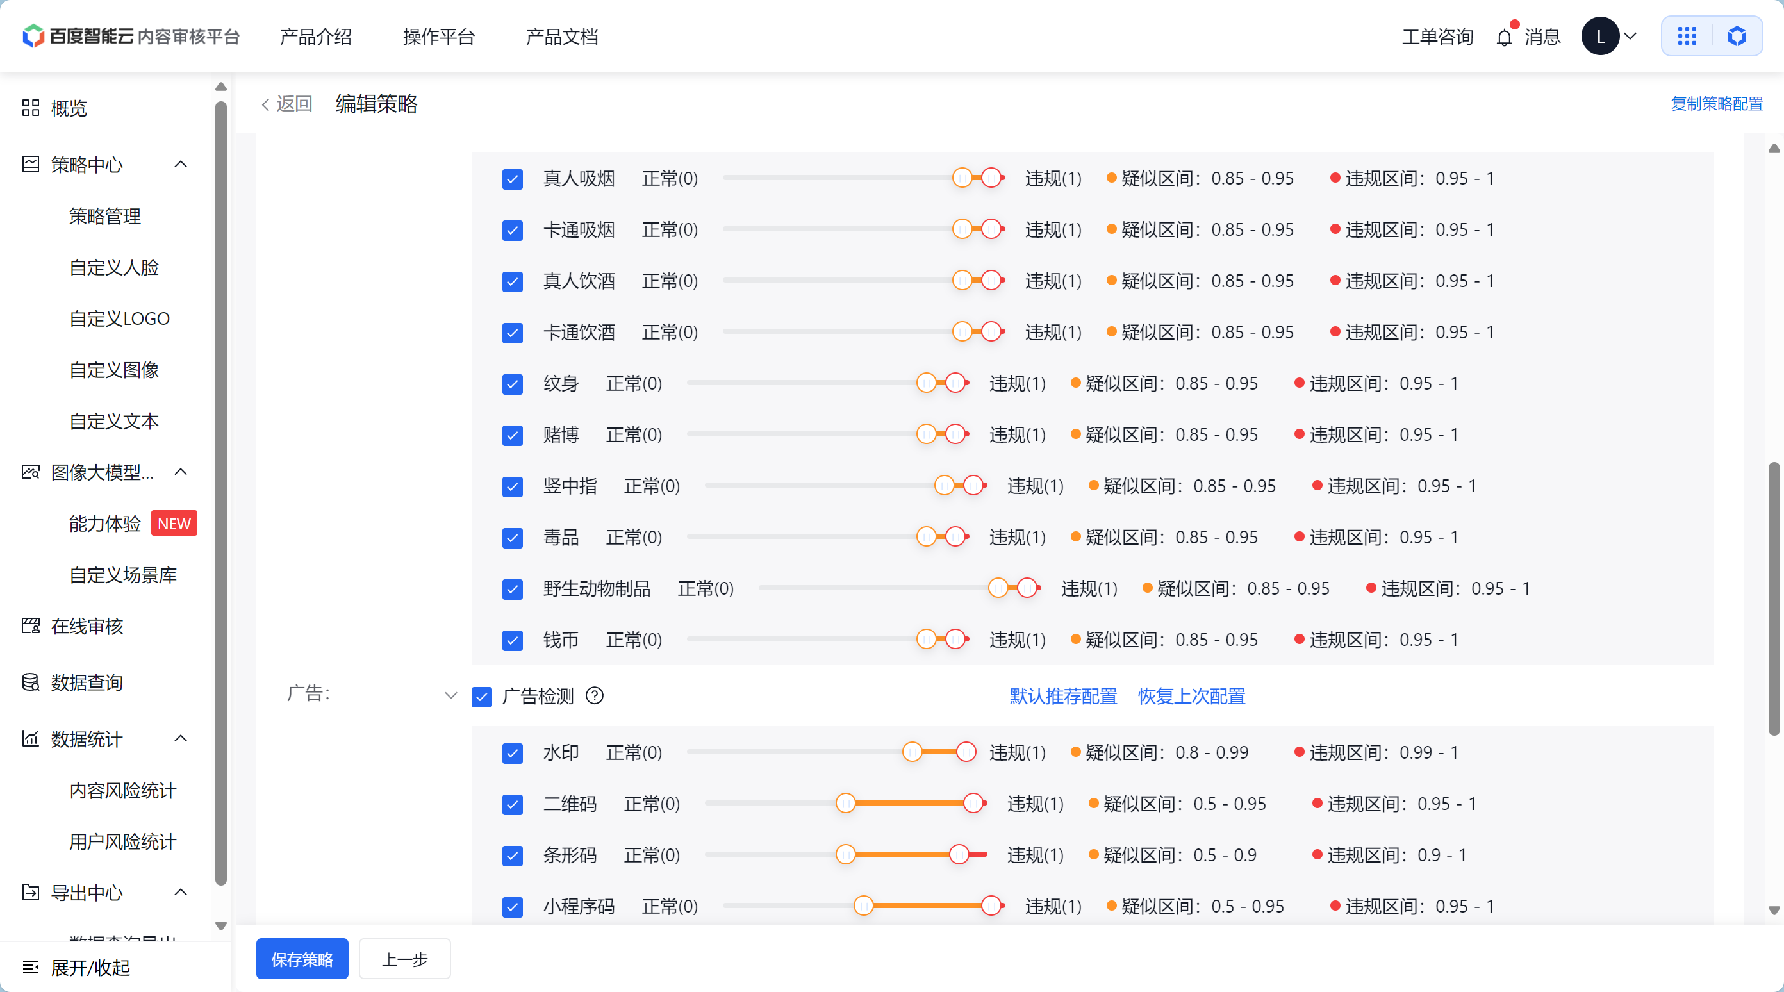Click the 导出中心 export icon
Image resolution: width=1784 pixels, height=992 pixels.
(x=31, y=893)
